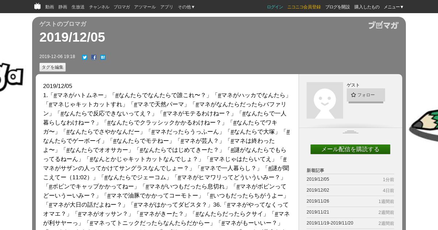The width and height of the screenshot is (438, 230).
Task: Open アツマール section
Action: pos(145,7)
